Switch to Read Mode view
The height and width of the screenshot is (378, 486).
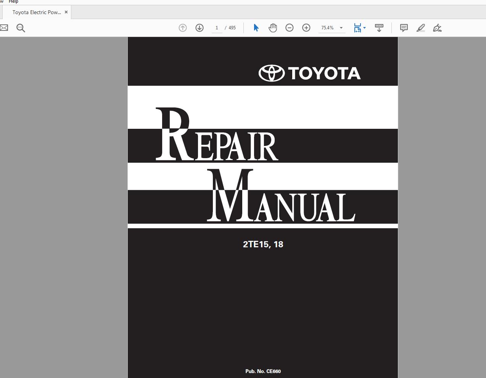[379, 27]
